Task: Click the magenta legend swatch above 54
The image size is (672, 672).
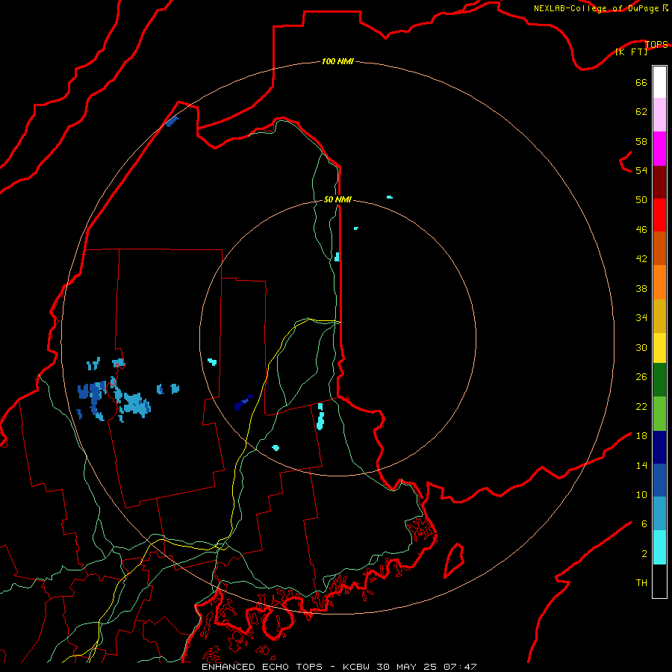Action: (x=659, y=149)
